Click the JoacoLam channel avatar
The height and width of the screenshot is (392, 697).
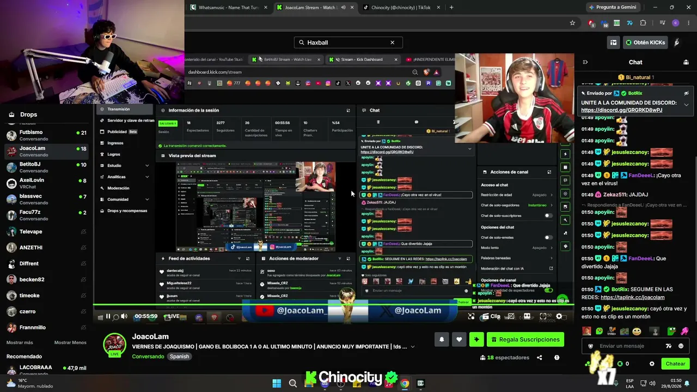(x=114, y=345)
